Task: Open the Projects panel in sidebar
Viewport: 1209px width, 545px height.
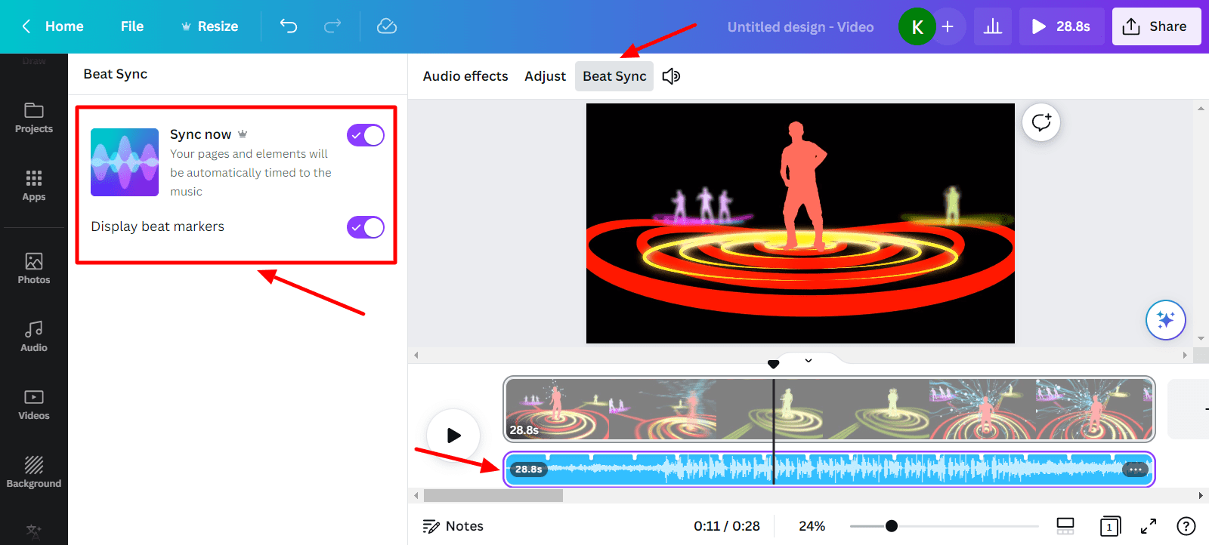Action: [x=34, y=119]
